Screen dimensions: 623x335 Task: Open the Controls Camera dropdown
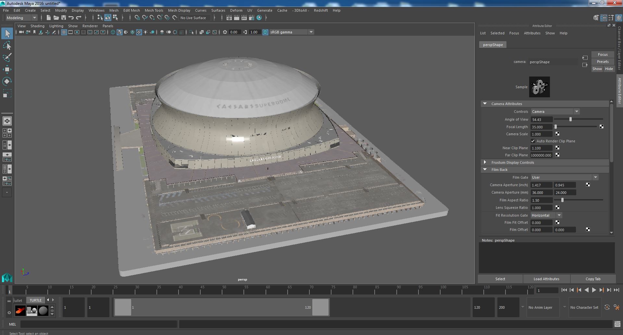pyautogui.click(x=555, y=112)
